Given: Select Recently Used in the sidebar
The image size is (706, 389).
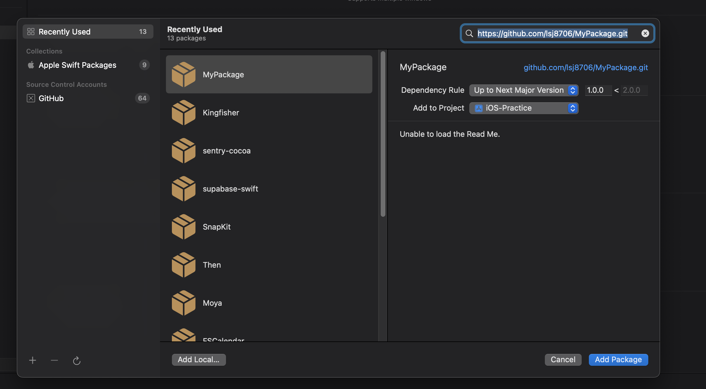Looking at the screenshot, I should click(x=88, y=32).
